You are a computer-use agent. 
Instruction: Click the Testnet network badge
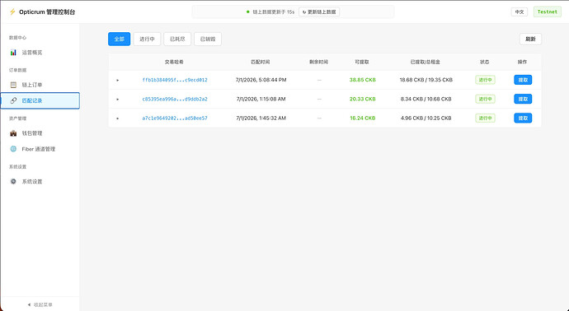click(548, 12)
